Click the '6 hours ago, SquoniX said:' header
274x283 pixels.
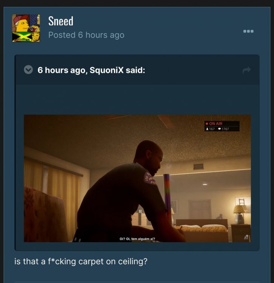(91, 70)
